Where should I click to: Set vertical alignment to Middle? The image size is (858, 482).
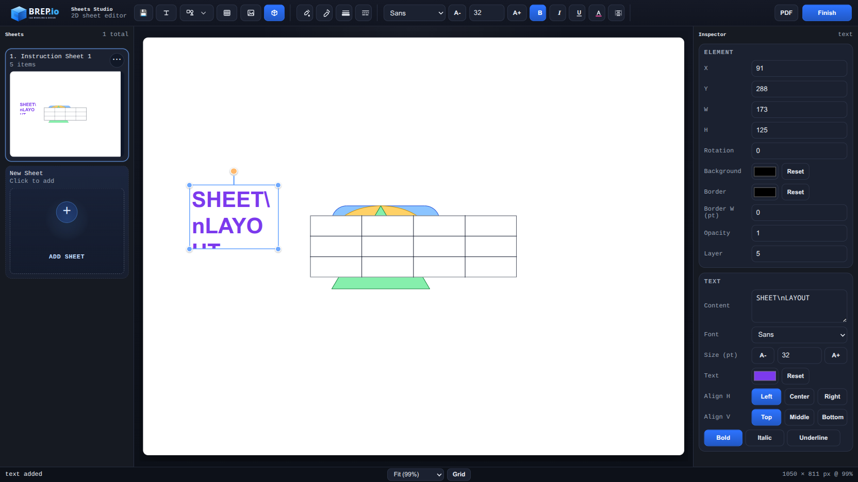click(799, 417)
